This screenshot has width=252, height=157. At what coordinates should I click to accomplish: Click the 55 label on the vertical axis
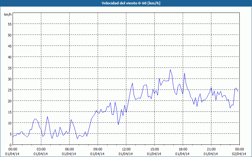pos(10,24)
